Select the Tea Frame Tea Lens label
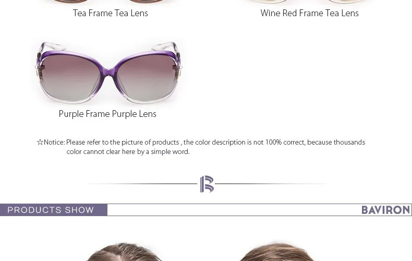Viewport: 412px width, 261px height. (x=111, y=13)
